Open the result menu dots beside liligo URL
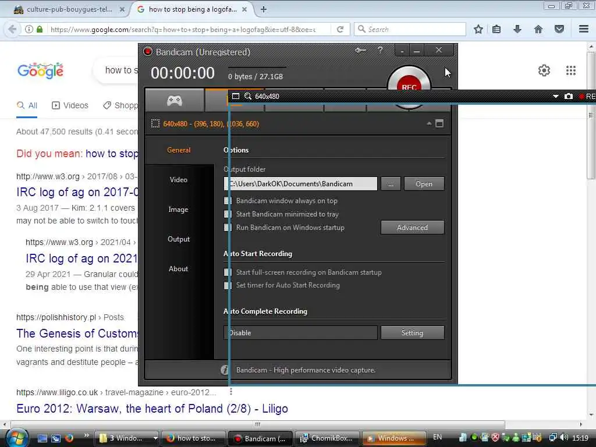This screenshot has height=447, width=596. tap(230, 392)
